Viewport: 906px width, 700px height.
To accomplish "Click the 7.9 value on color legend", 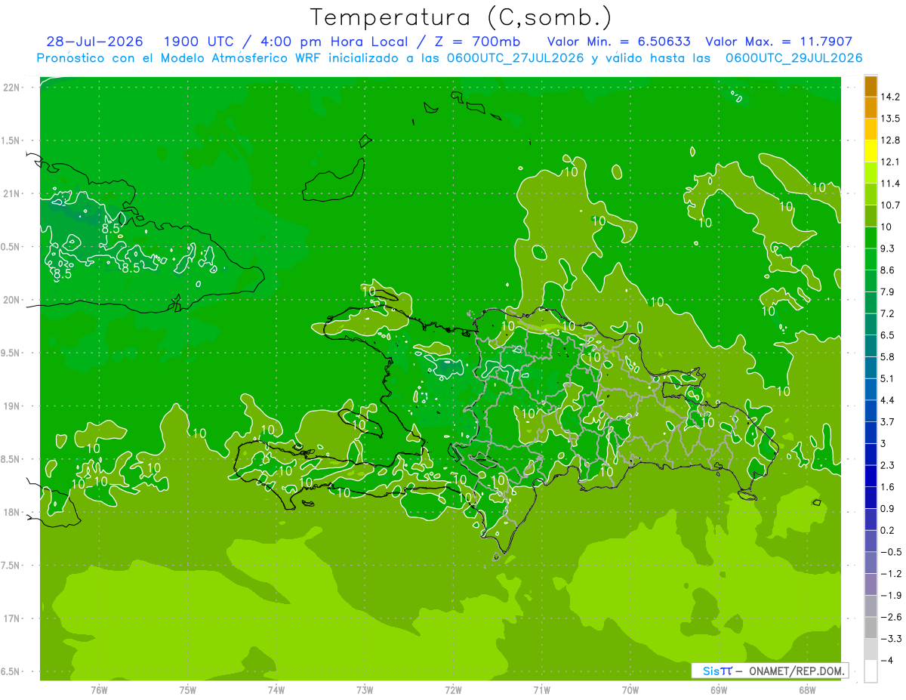I will pyautogui.click(x=889, y=291).
